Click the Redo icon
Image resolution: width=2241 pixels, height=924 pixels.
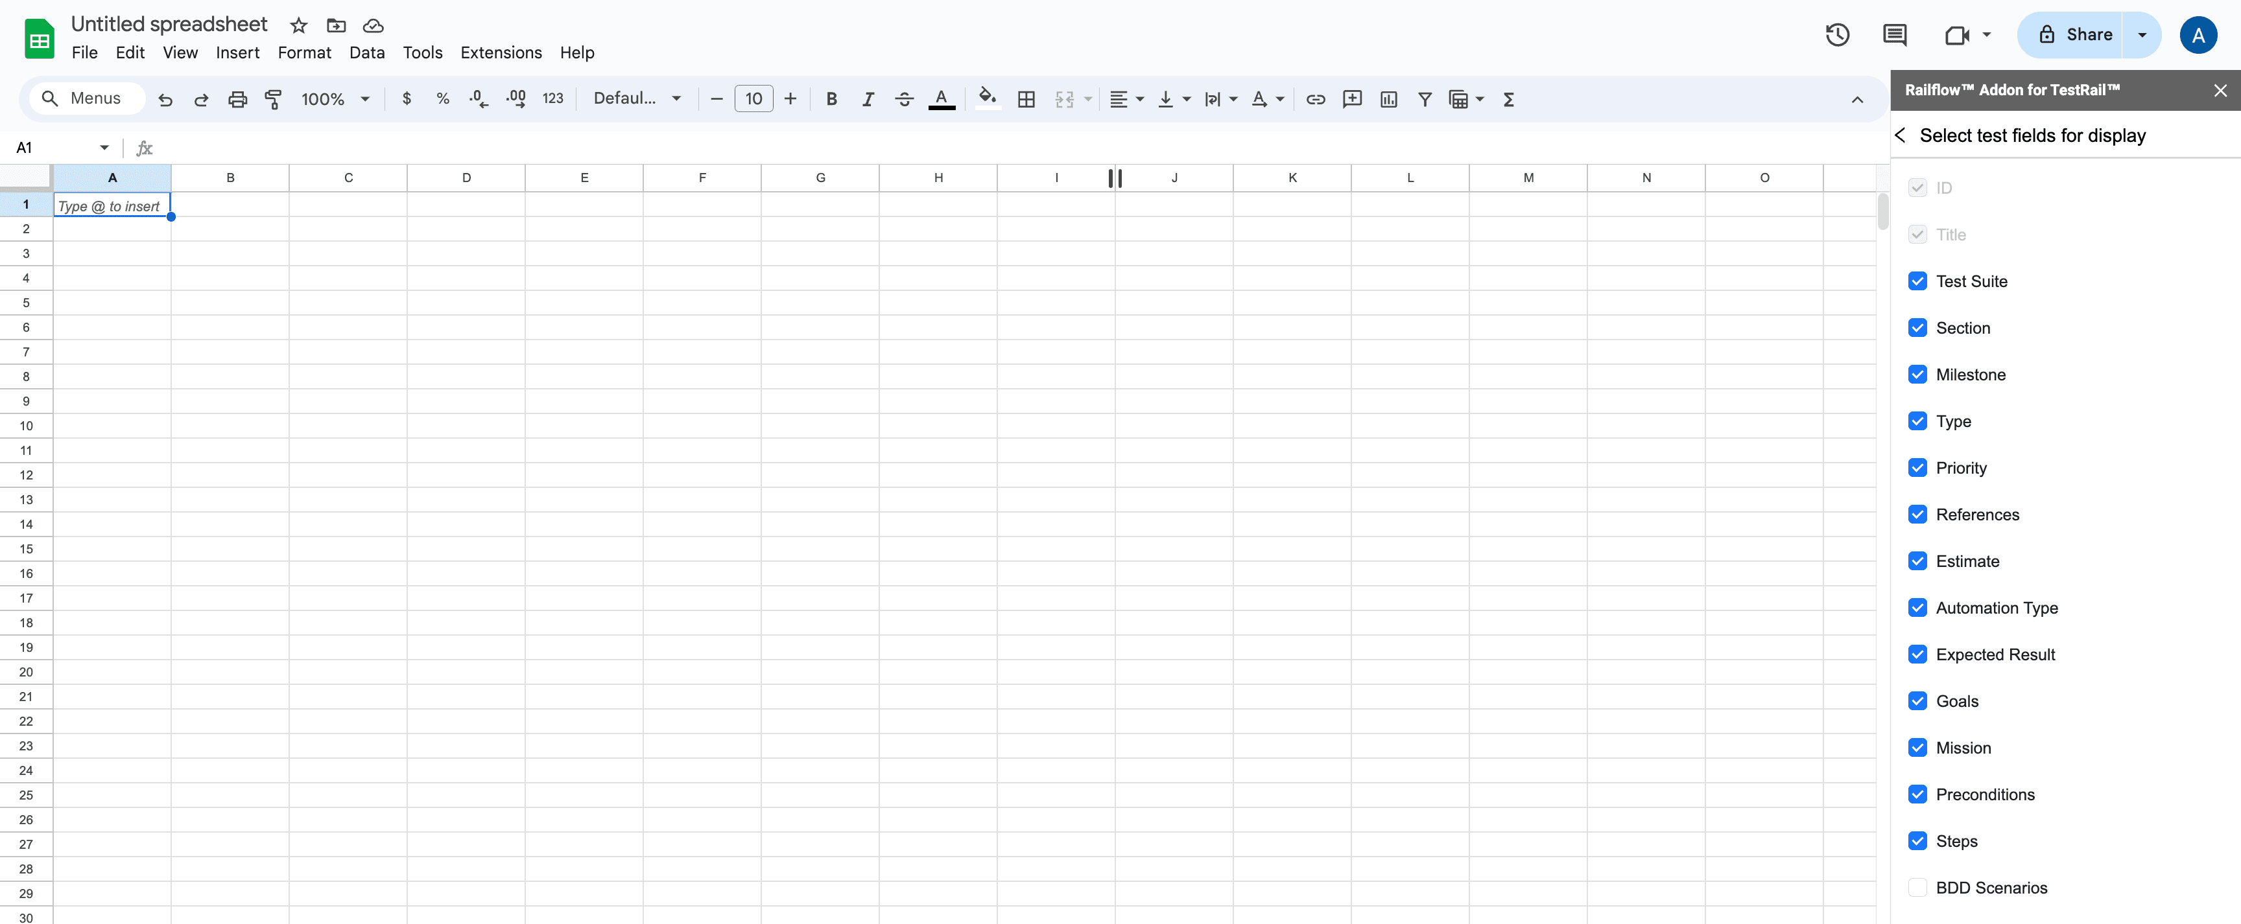201,99
